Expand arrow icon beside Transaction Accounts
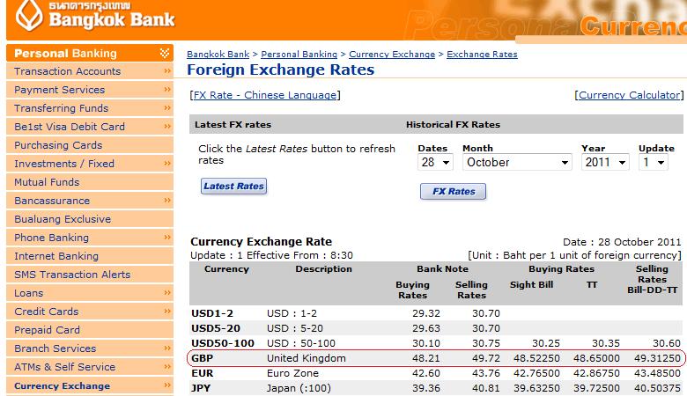 tap(167, 71)
